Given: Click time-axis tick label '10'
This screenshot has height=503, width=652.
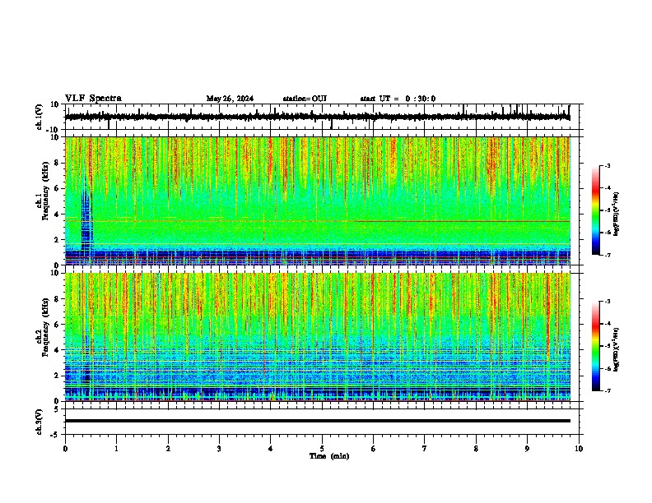Looking at the screenshot, I should point(579,449).
